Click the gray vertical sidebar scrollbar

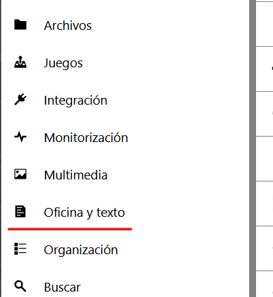(x=253, y=148)
